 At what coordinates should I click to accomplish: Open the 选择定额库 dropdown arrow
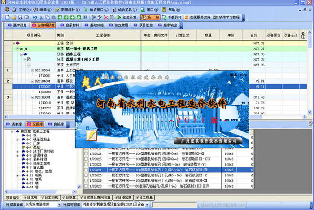(147, 205)
